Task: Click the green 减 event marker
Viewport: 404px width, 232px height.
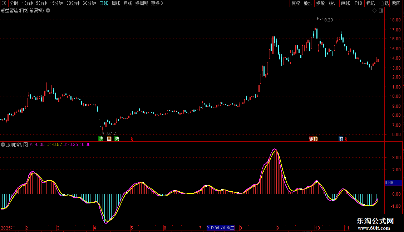Action: 117,139
